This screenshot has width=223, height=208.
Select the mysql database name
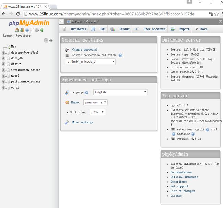pos(15,76)
